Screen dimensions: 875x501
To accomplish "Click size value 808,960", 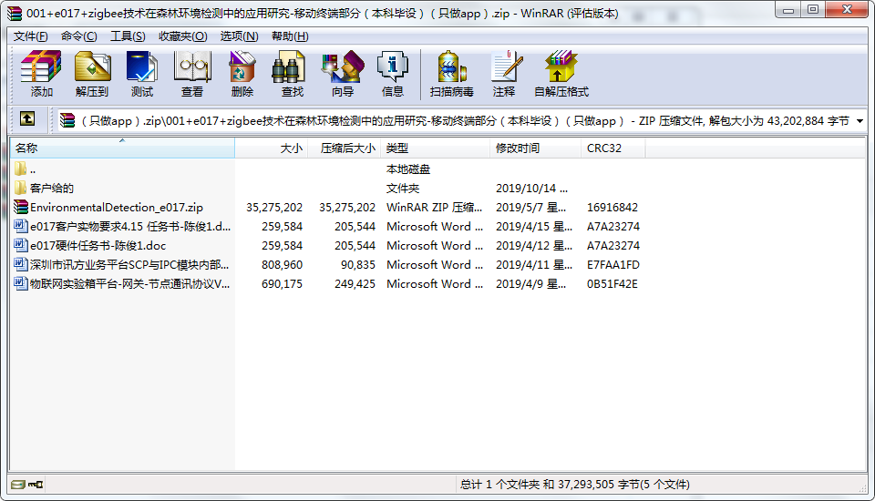I will pyautogui.click(x=282, y=264).
